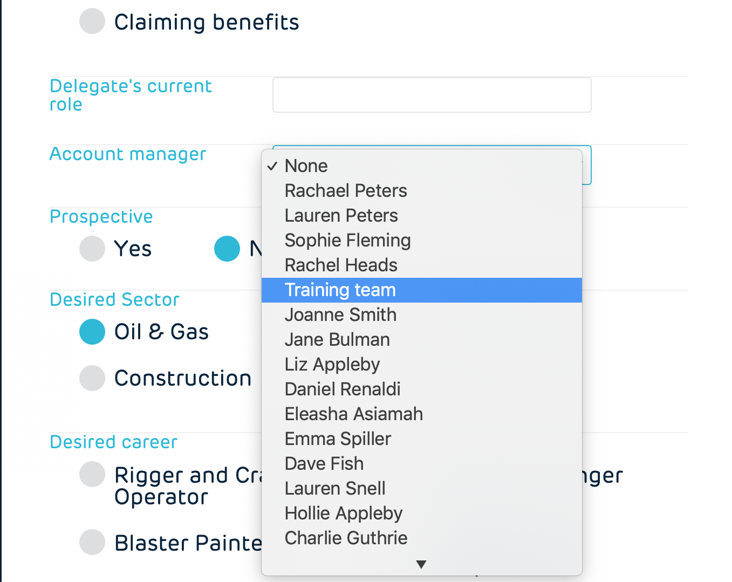Choose Sophie Fleming in the dropdown
The height and width of the screenshot is (582, 732).
347,240
